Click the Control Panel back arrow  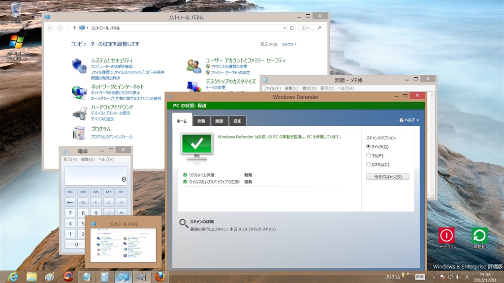50,28
